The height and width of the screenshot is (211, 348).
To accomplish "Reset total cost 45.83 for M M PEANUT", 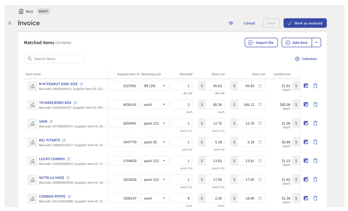I will [x=260, y=86].
